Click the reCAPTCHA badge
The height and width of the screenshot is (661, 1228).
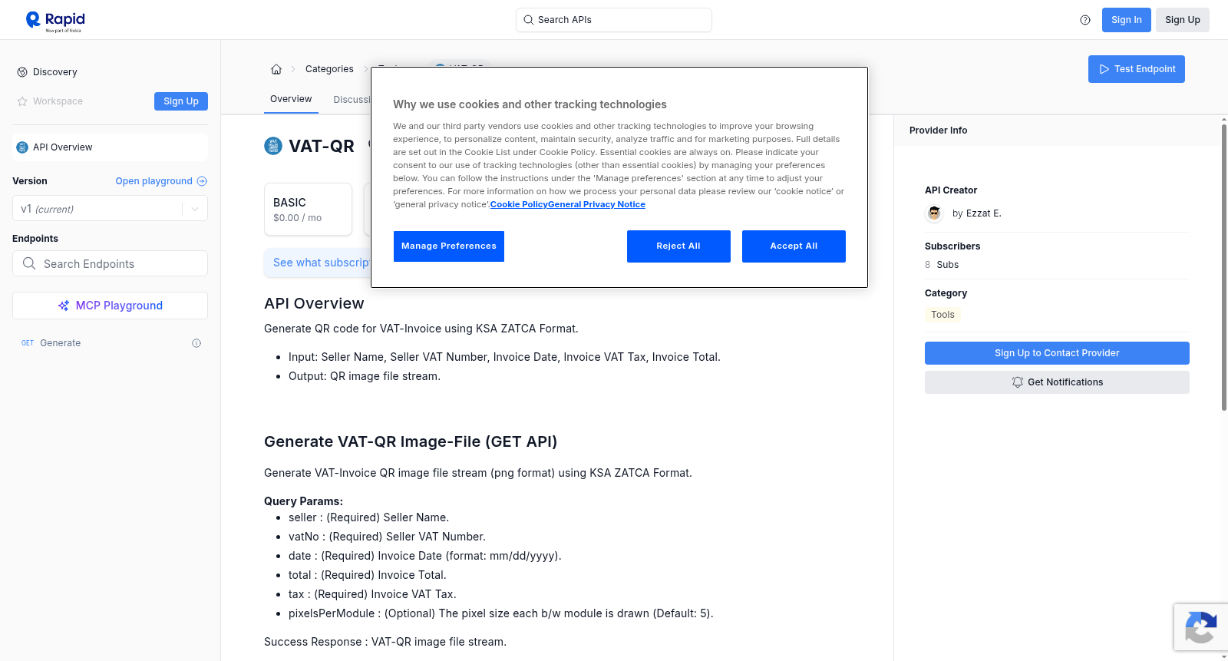tap(1200, 627)
